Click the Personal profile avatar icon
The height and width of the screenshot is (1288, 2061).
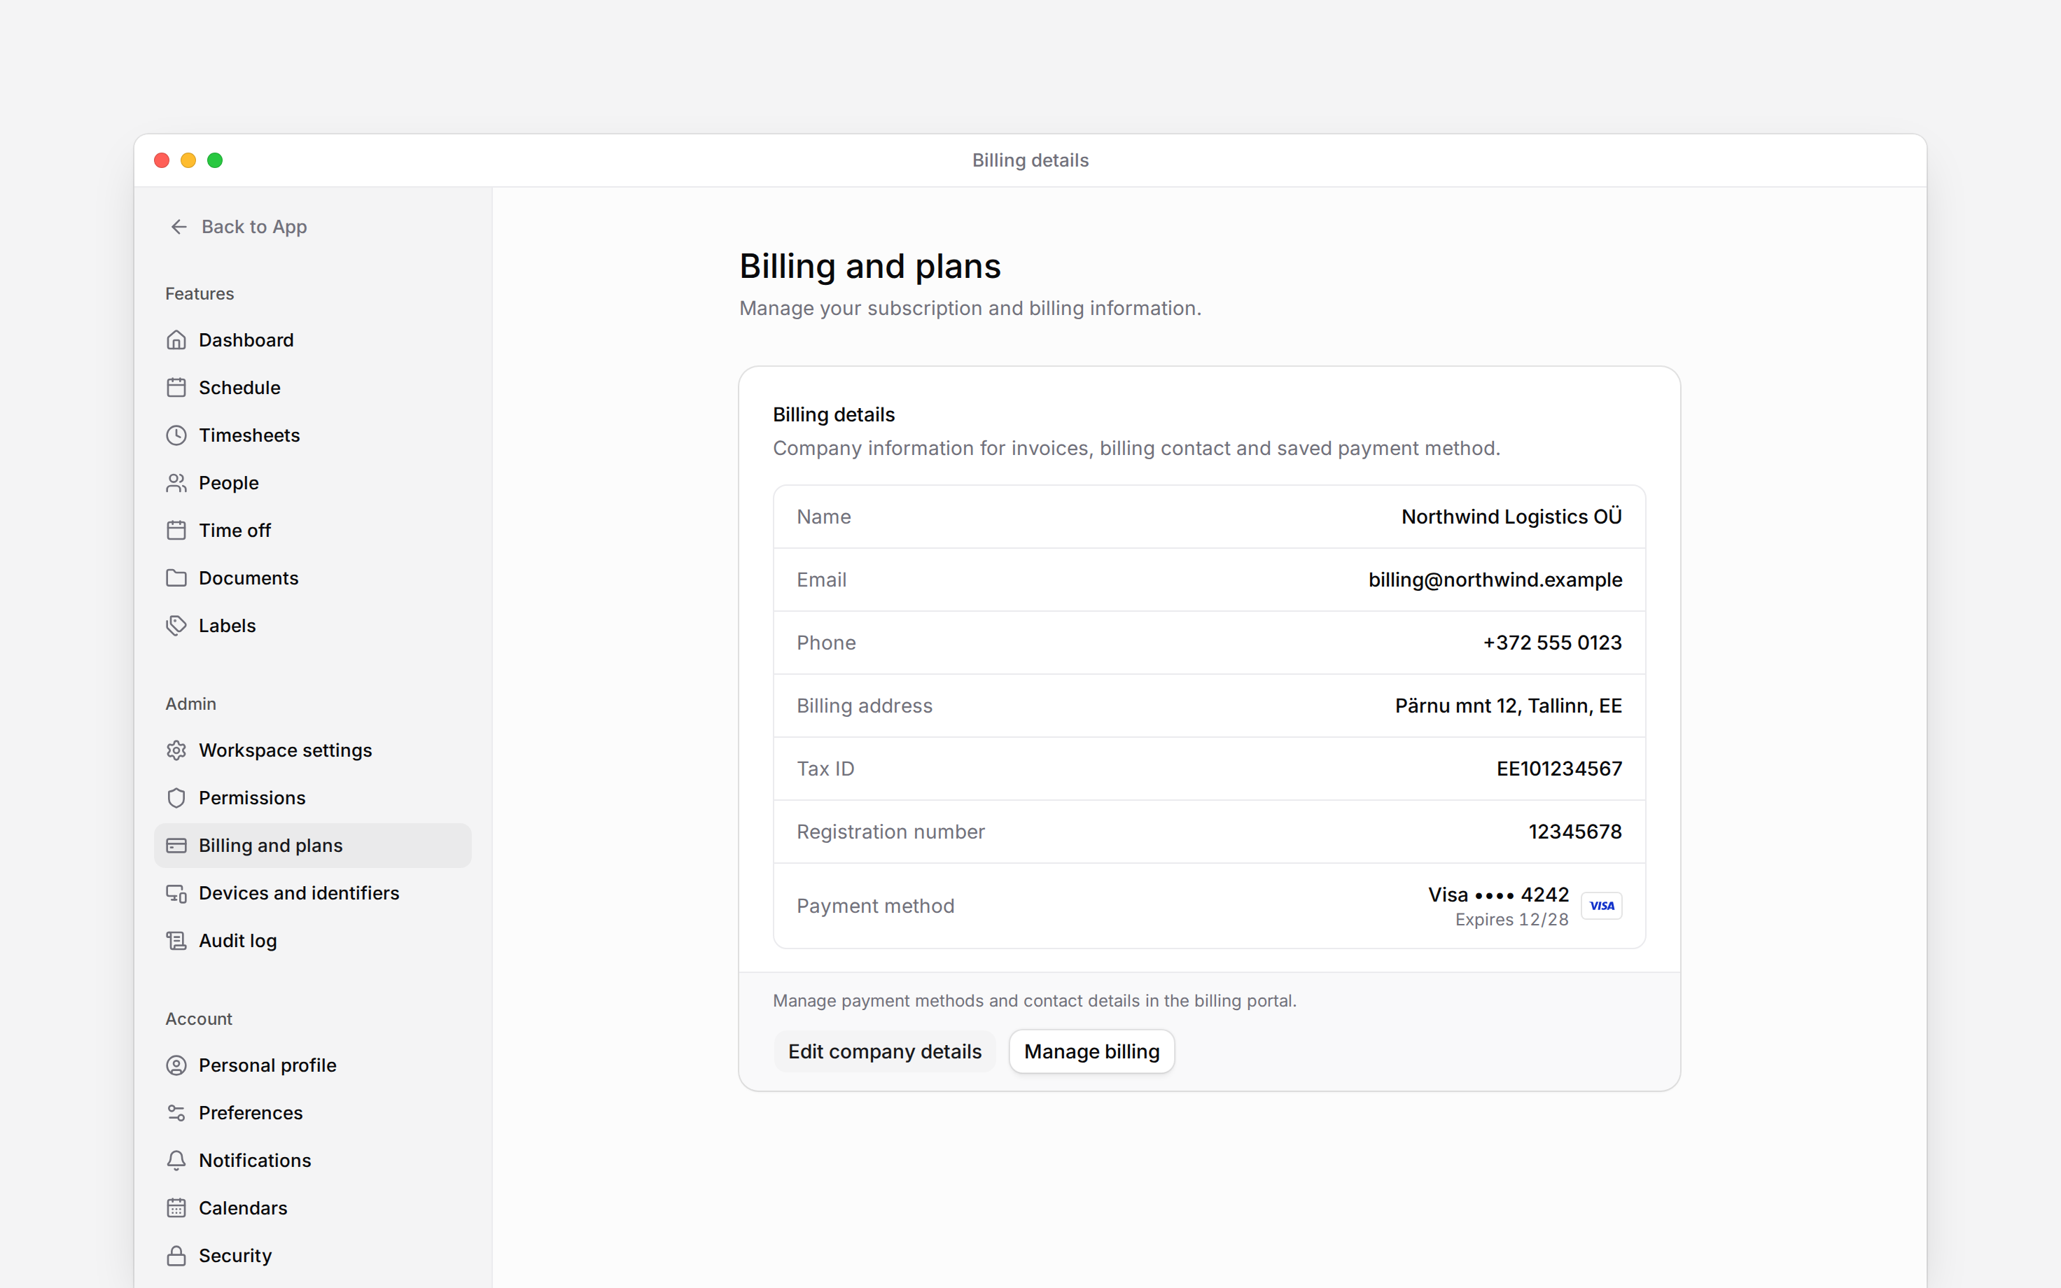coord(176,1065)
